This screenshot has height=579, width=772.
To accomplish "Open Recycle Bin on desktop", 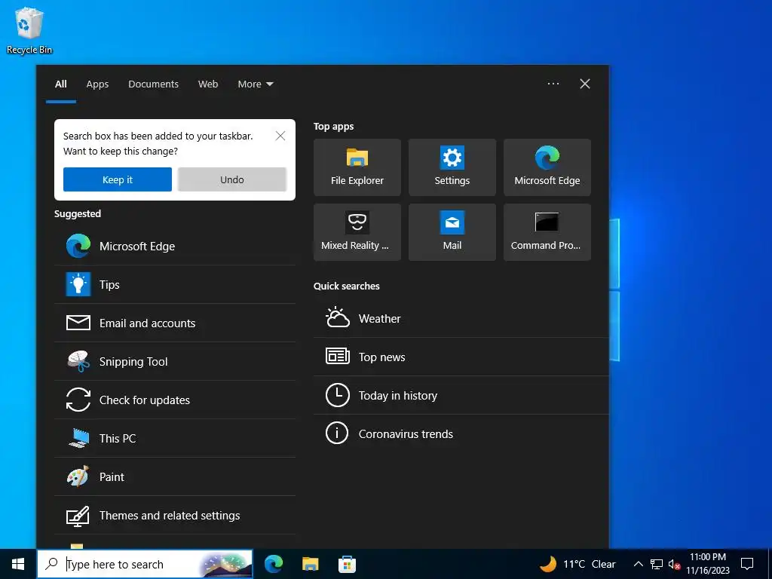I will 29,30.
